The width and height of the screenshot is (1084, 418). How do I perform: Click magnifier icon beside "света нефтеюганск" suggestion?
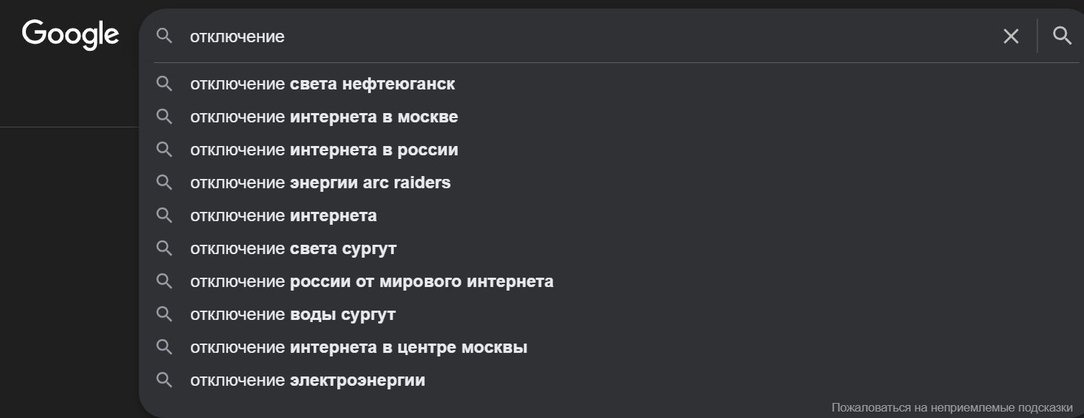point(164,84)
